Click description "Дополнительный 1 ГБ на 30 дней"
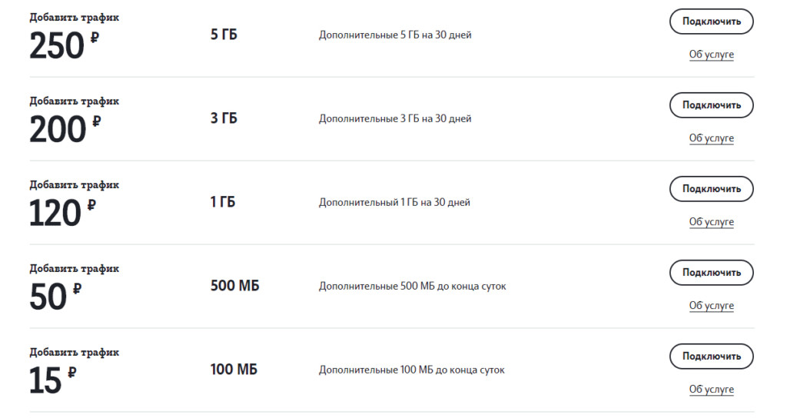787x418 pixels. (394, 202)
